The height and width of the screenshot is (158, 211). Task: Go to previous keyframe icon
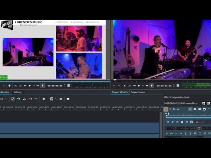(168, 122)
